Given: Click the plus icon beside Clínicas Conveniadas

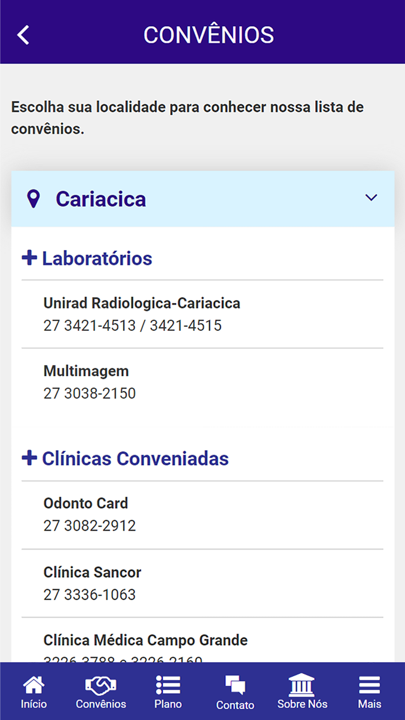Looking at the screenshot, I should (x=30, y=458).
